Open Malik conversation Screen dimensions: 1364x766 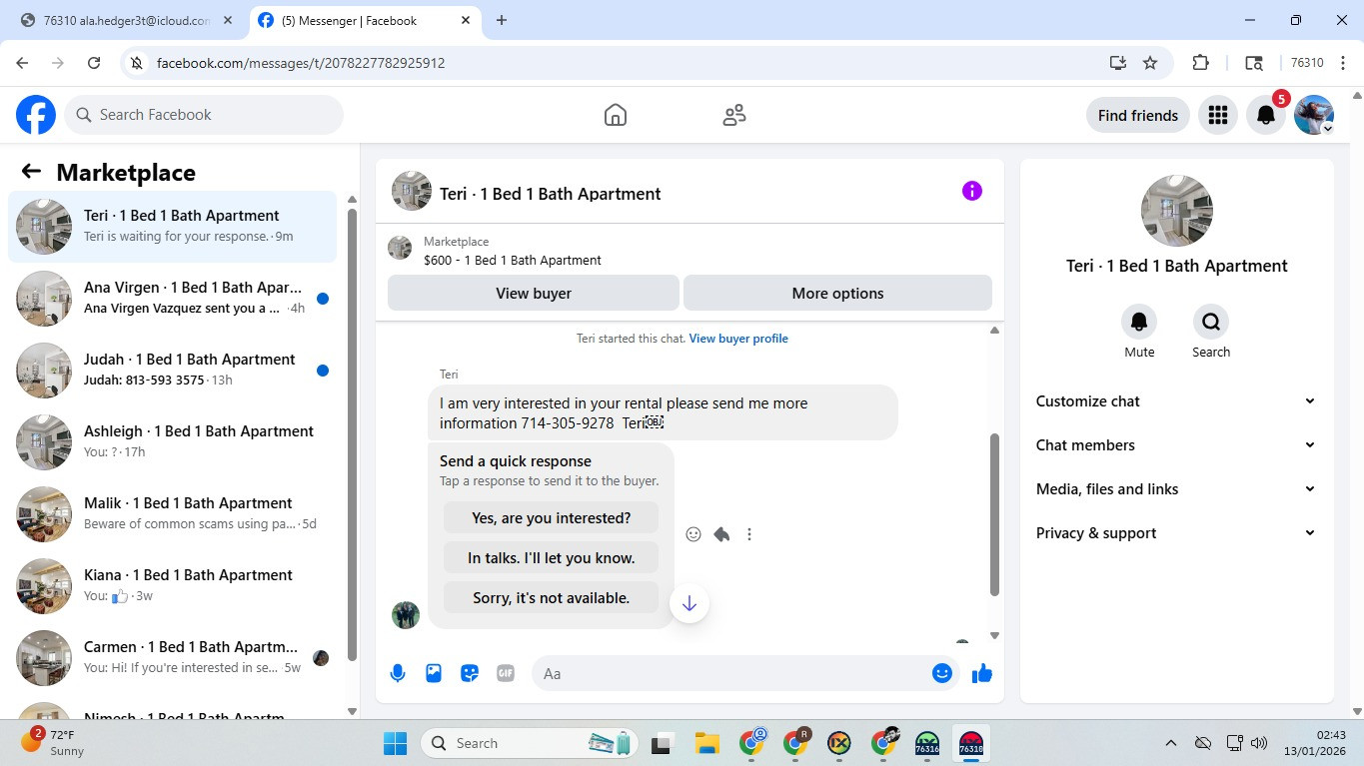pyautogui.click(x=172, y=514)
